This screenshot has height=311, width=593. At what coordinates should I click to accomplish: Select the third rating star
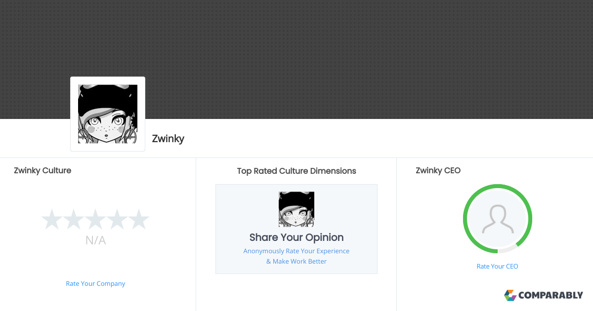click(x=95, y=220)
